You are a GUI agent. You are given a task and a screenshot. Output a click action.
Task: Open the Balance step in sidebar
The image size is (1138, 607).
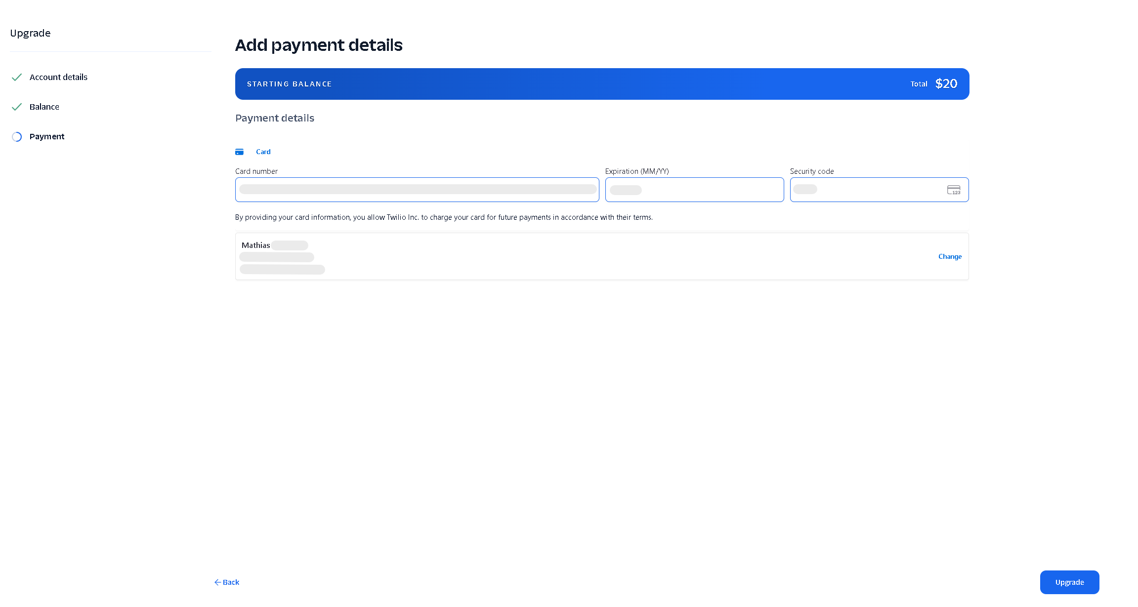coord(44,107)
